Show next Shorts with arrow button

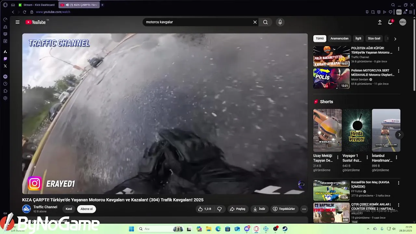click(x=399, y=135)
